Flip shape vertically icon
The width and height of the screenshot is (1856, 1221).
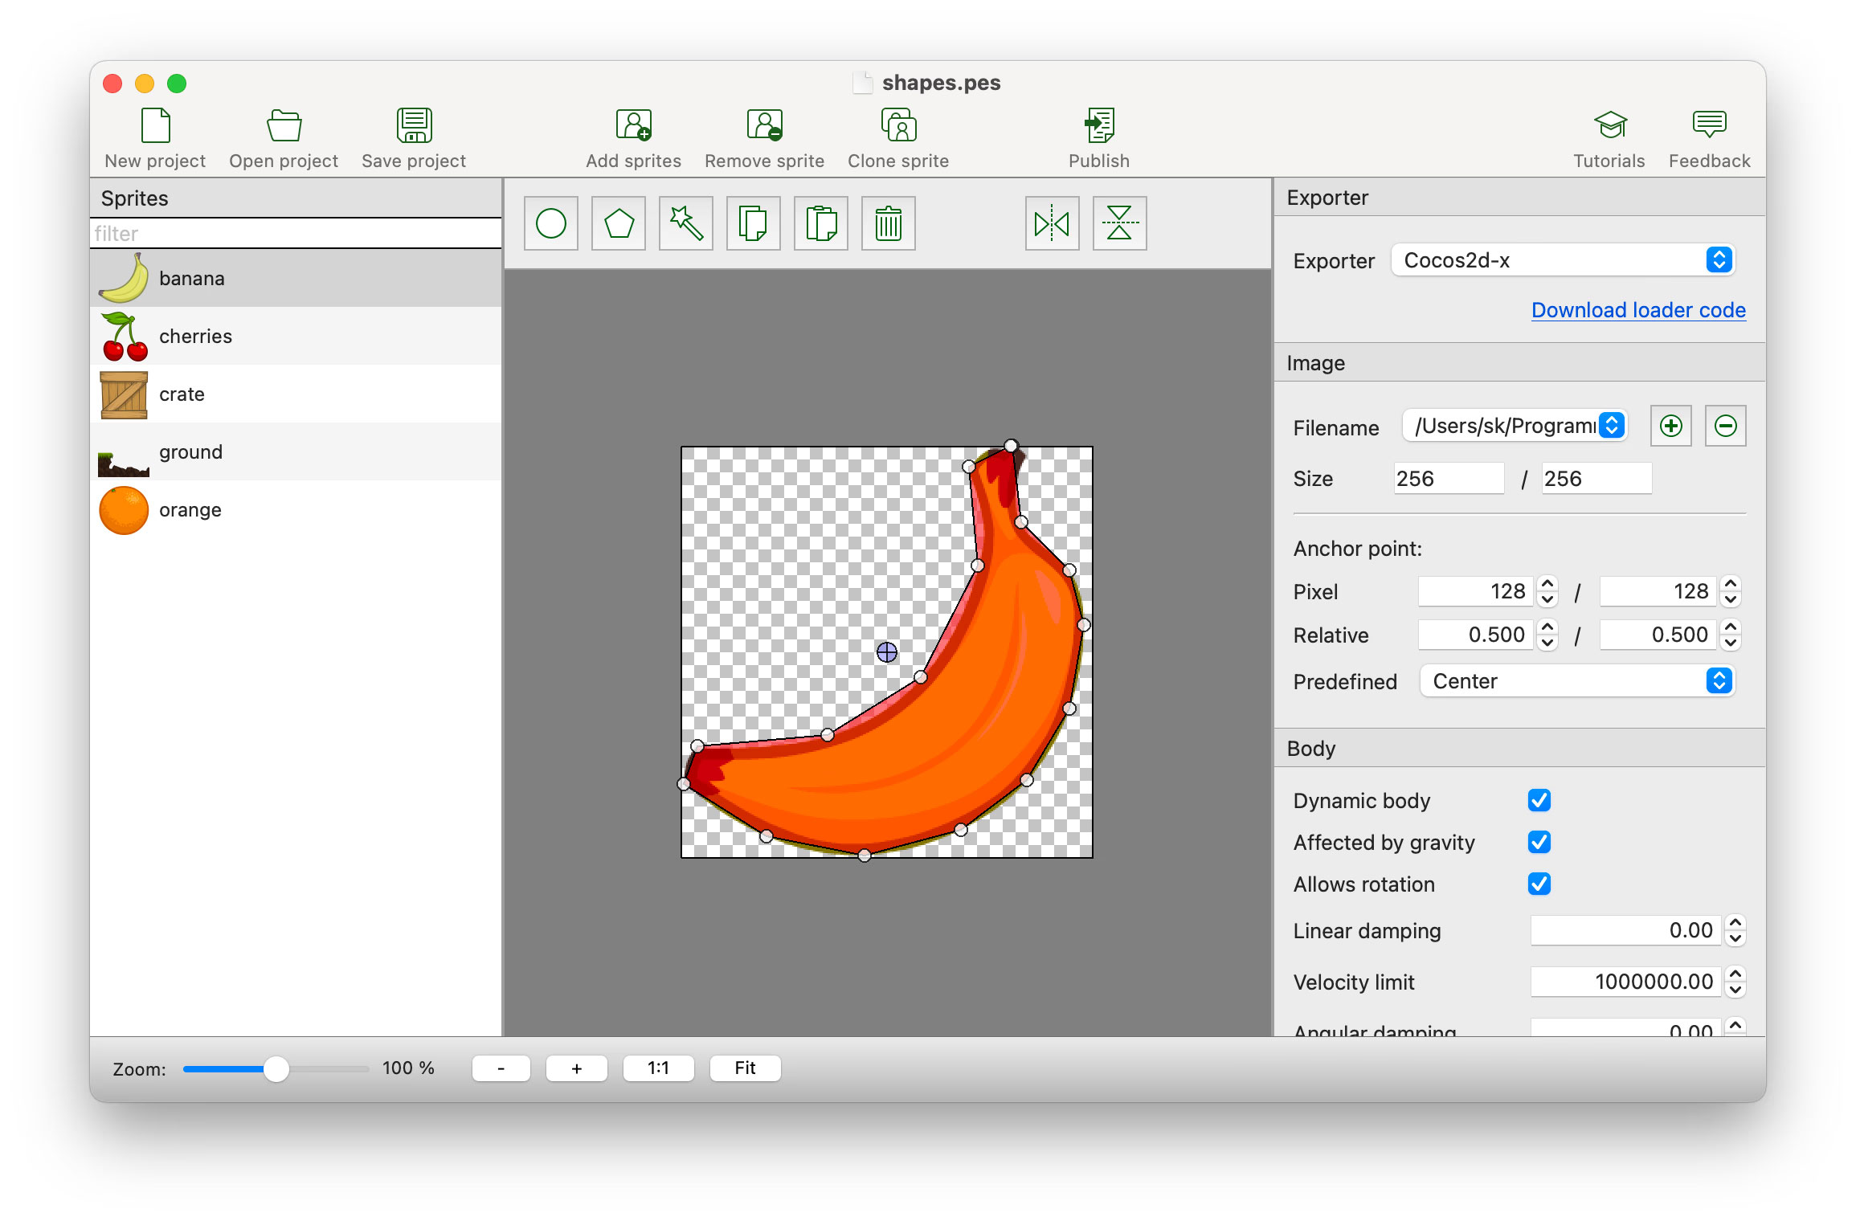(x=1119, y=223)
